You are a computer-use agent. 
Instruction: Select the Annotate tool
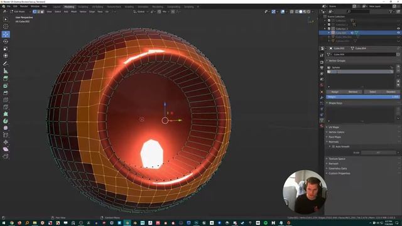tap(6, 63)
